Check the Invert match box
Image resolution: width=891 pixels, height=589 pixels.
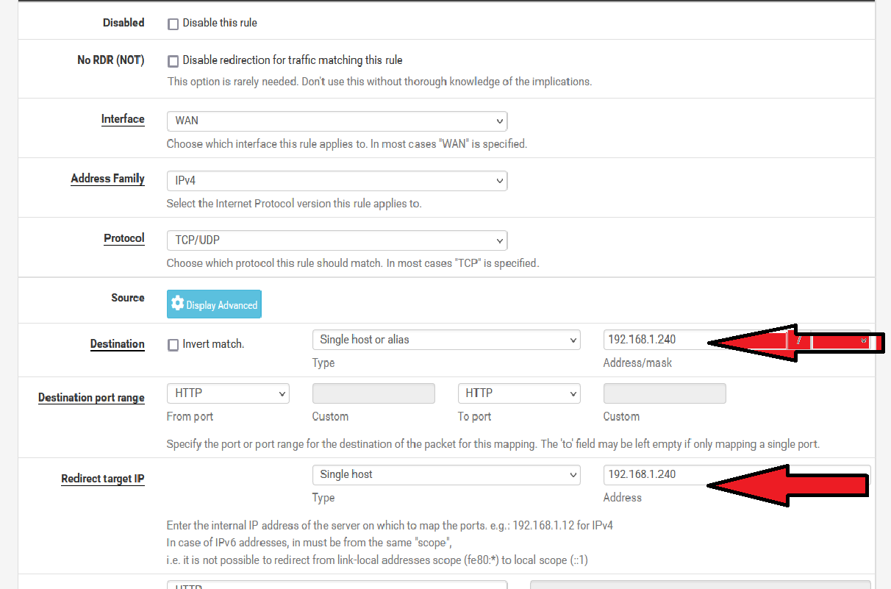(x=173, y=345)
